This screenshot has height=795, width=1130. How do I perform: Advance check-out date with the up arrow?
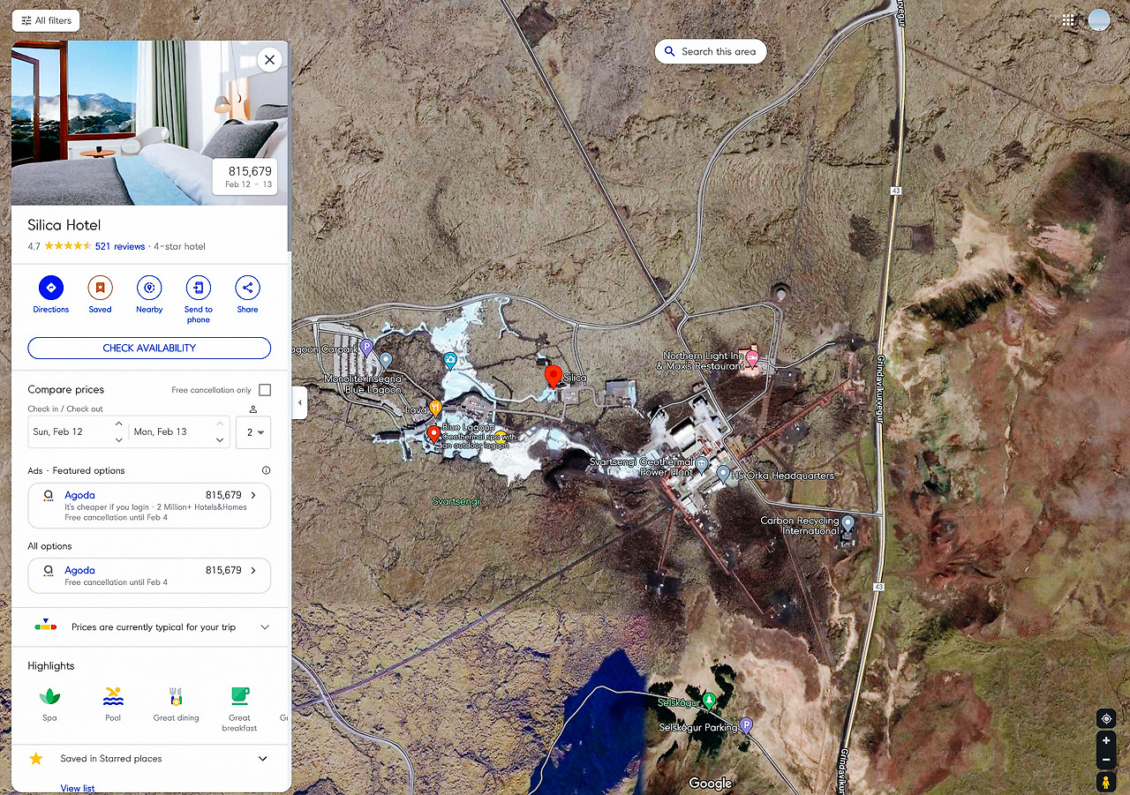tap(220, 424)
